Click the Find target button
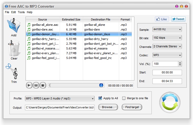Image resolution: width=193 pixels, height=125 pixels. (x=132, y=107)
